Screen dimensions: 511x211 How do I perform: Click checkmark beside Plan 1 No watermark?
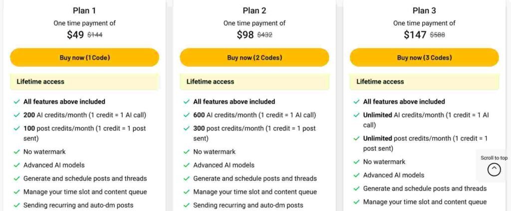(16, 152)
